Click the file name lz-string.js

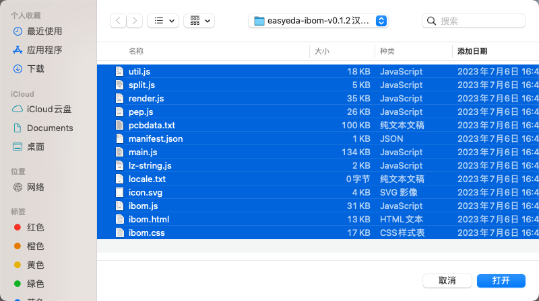click(x=150, y=165)
